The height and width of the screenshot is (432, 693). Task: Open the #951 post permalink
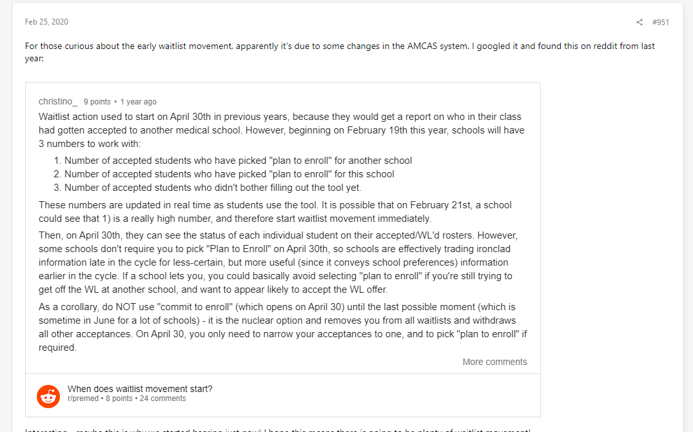tap(660, 23)
